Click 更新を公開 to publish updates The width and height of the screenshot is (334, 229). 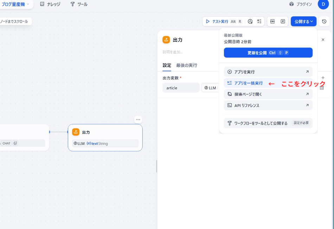[x=268, y=52]
